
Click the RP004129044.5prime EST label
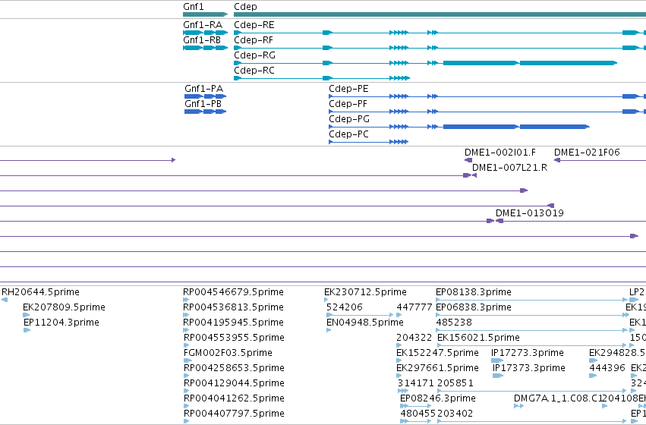tap(234, 383)
